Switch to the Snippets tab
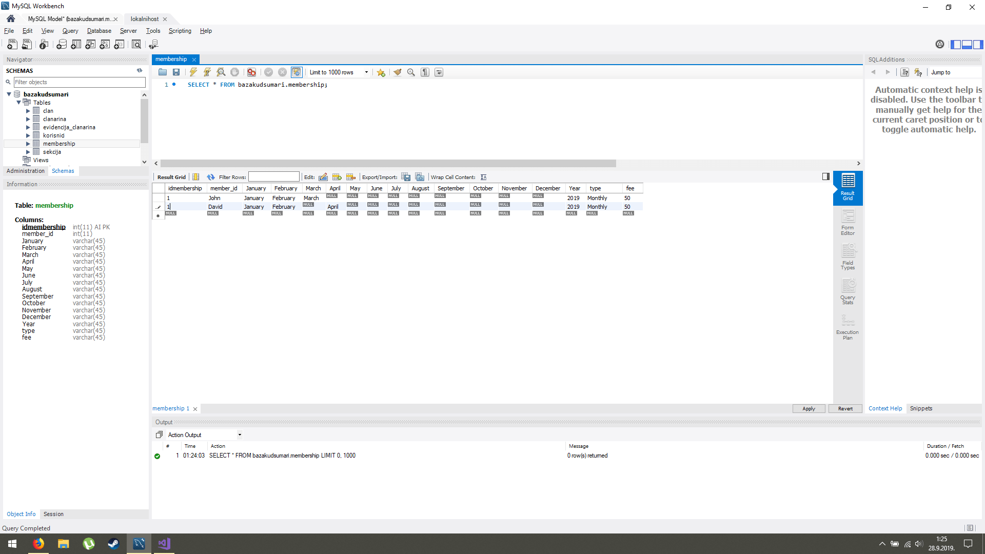Screen dimensions: 985x554 coord(921,408)
